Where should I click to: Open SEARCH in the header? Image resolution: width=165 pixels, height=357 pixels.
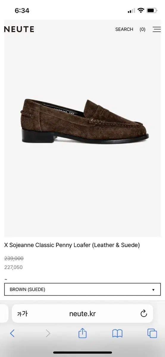(x=124, y=29)
